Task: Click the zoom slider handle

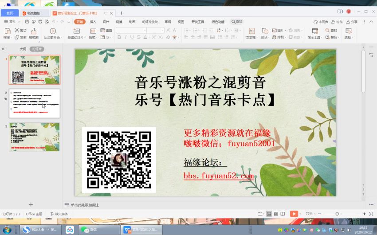Action: pyautogui.click(x=337, y=214)
